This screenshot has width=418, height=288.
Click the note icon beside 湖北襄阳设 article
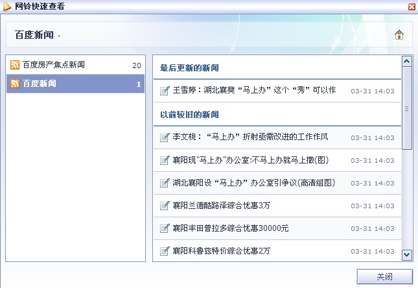(165, 183)
